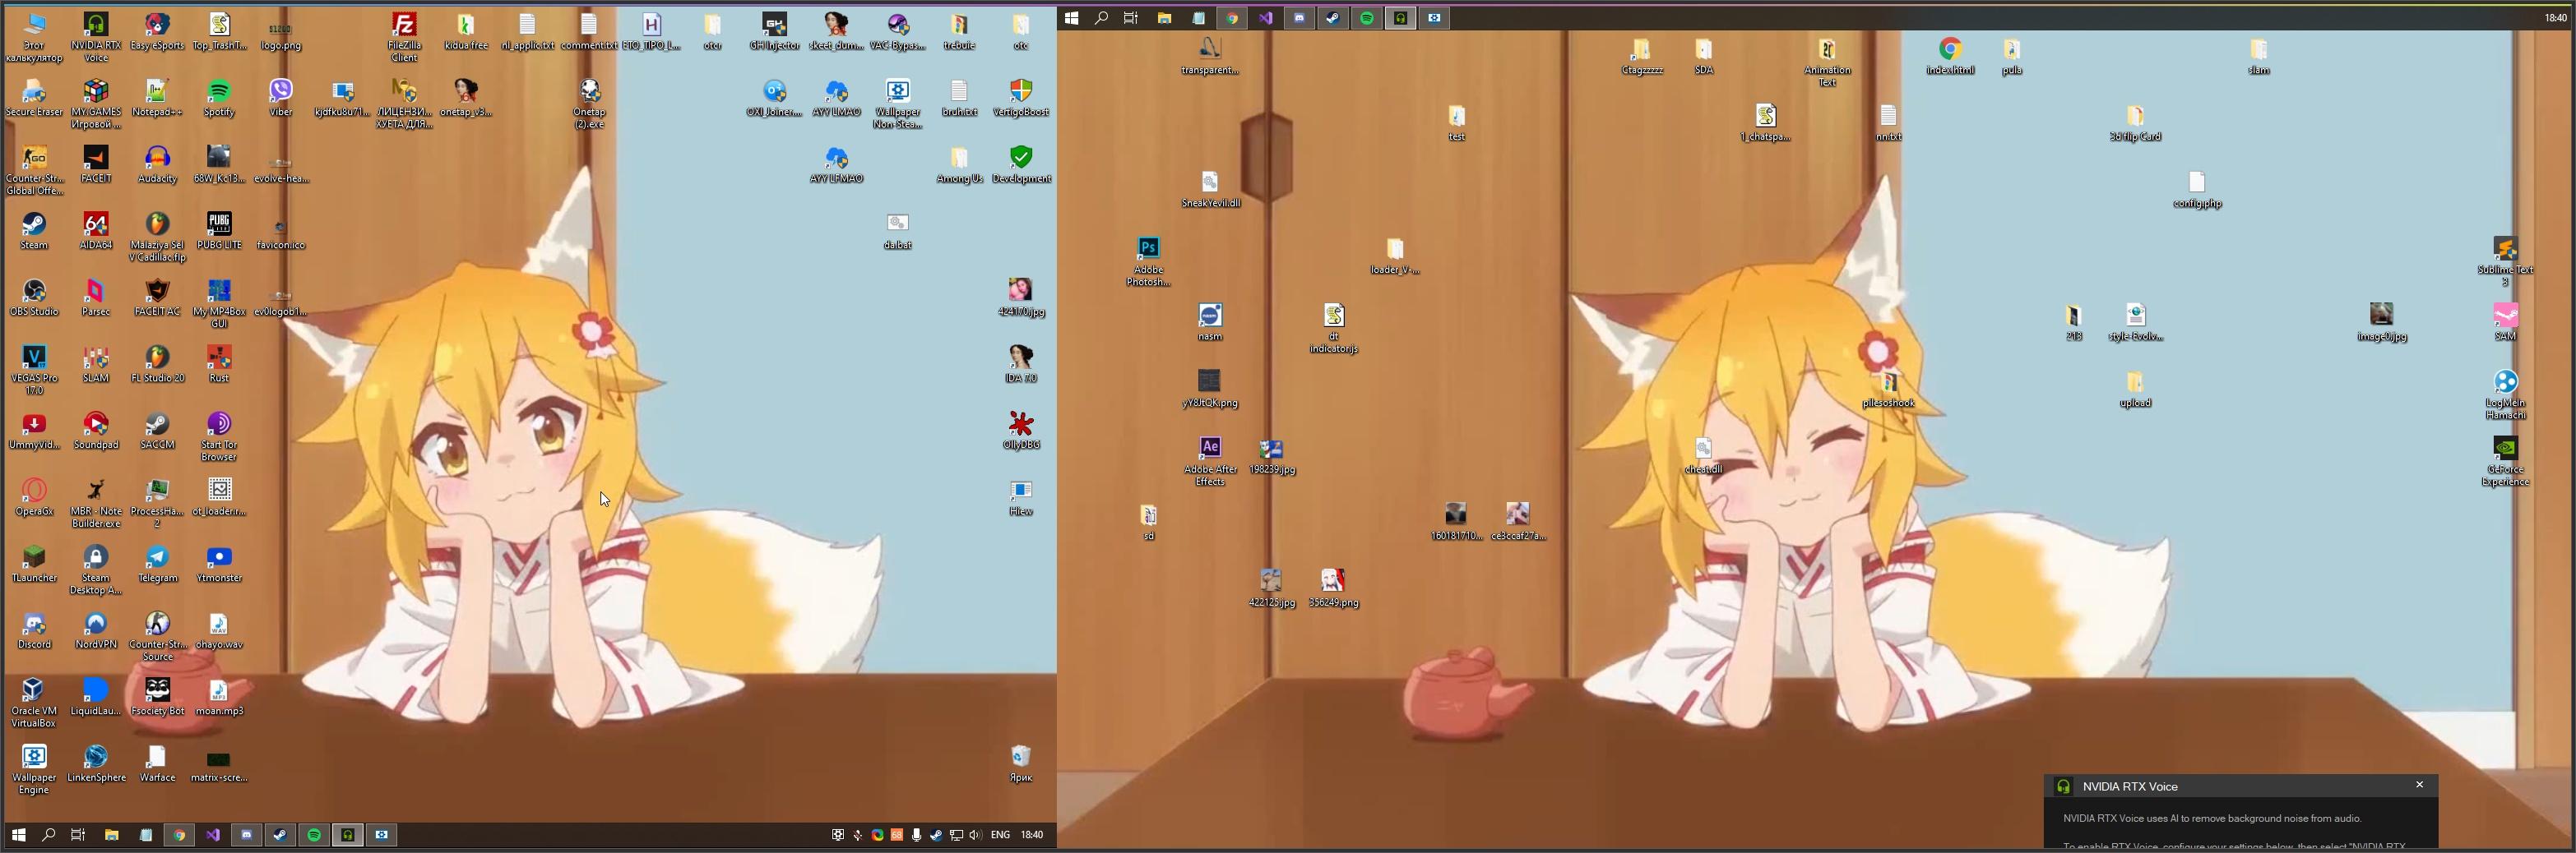The image size is (2576, 853).
Task: Open the volume control slider
Action: pos(975,835)
